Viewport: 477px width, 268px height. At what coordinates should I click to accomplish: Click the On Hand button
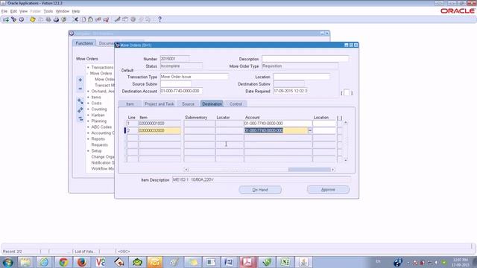[260, 190]
